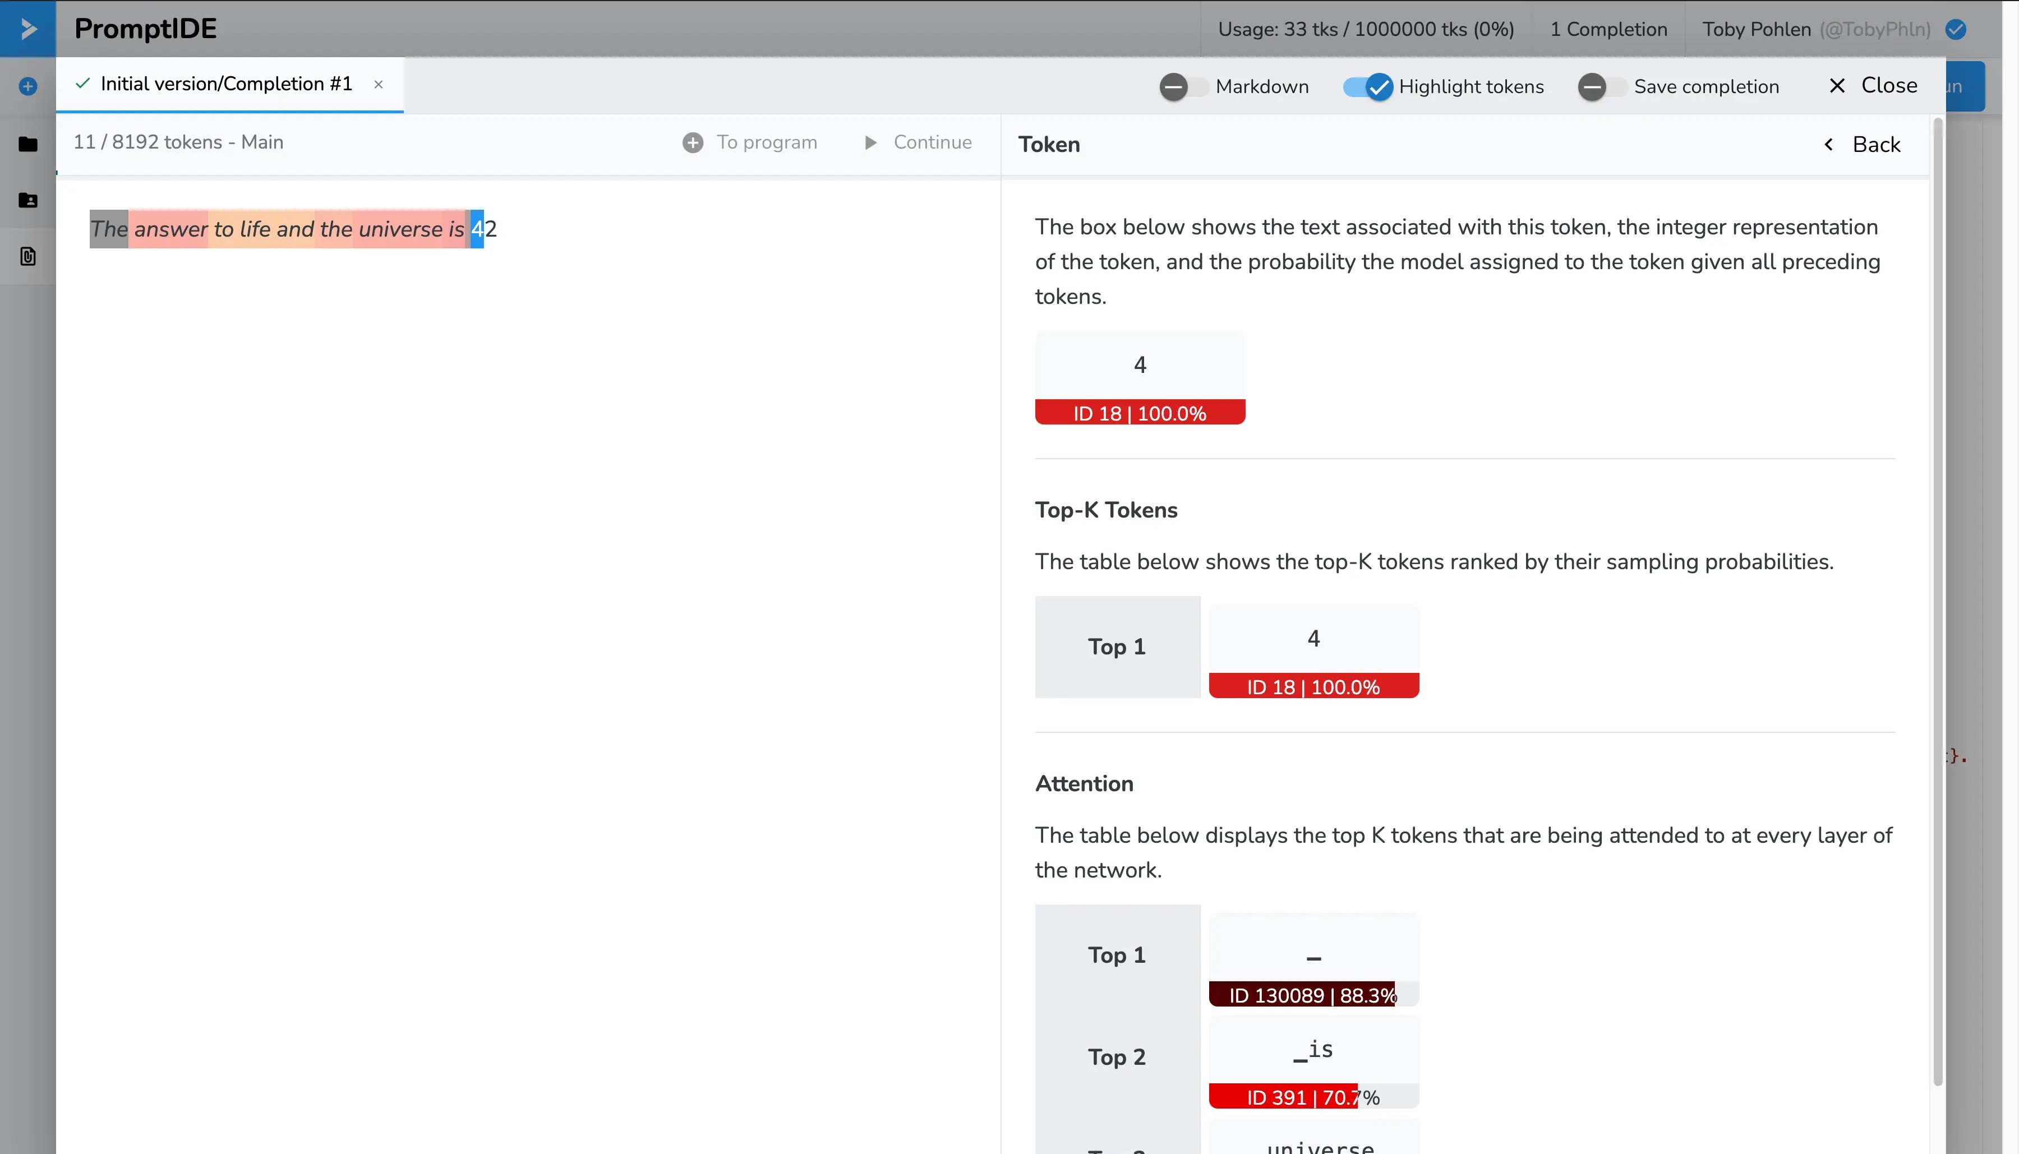2019x1154 pixels.
Task: Open the shared folder sidebar icon
Action: pyautogui.click(x=27, y=200)
